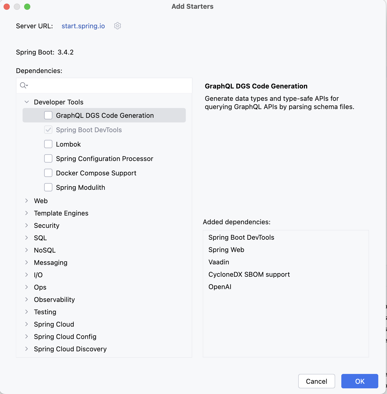Expand the Observability category chevron
The image size is (387, 394).
point(26,299)
